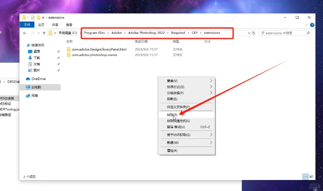Click the Paste (P) context menu entry
The width and height of the screenshot is (323, 191).
coord(187,115)
